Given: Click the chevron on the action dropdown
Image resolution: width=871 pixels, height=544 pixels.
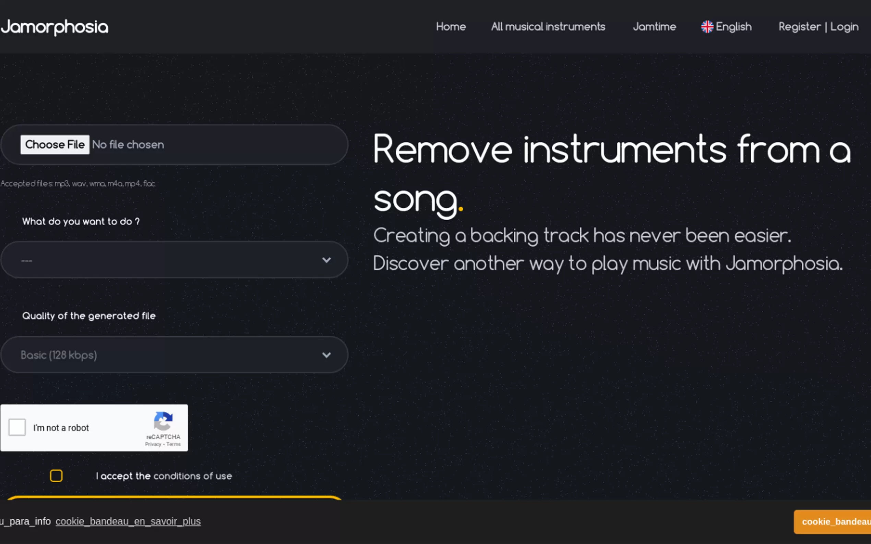Looking at the screenshot, I should tap(326, 260).
